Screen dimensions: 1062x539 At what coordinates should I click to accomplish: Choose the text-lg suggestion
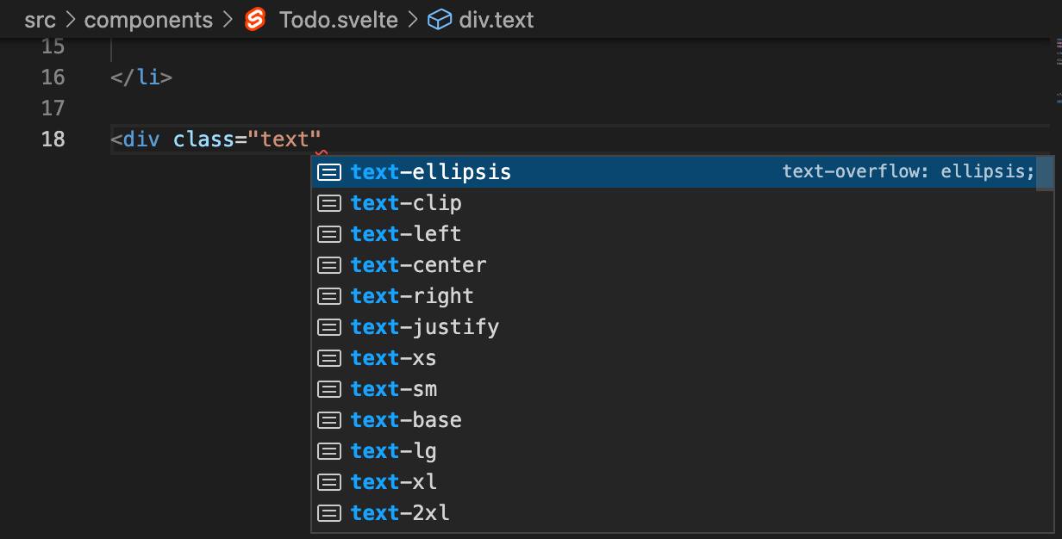point(394,451)
